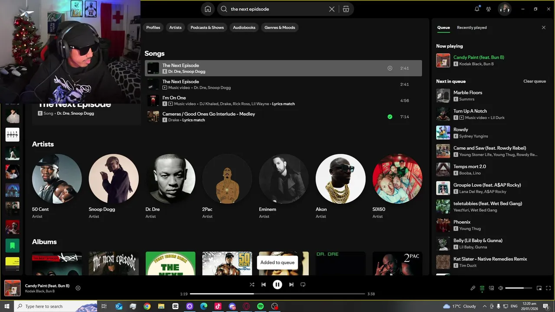This screenshot has width=555, height=312.
Task: Open Snoop Dogg artist picture
Action: pos(114,179)
